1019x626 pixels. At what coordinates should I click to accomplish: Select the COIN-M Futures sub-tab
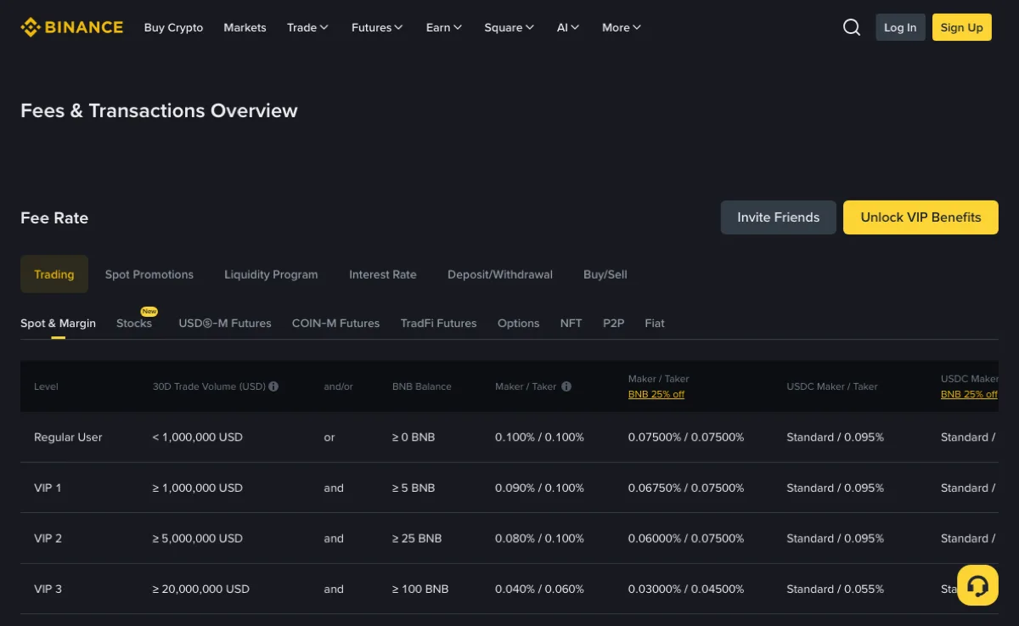tap(335, 323)
